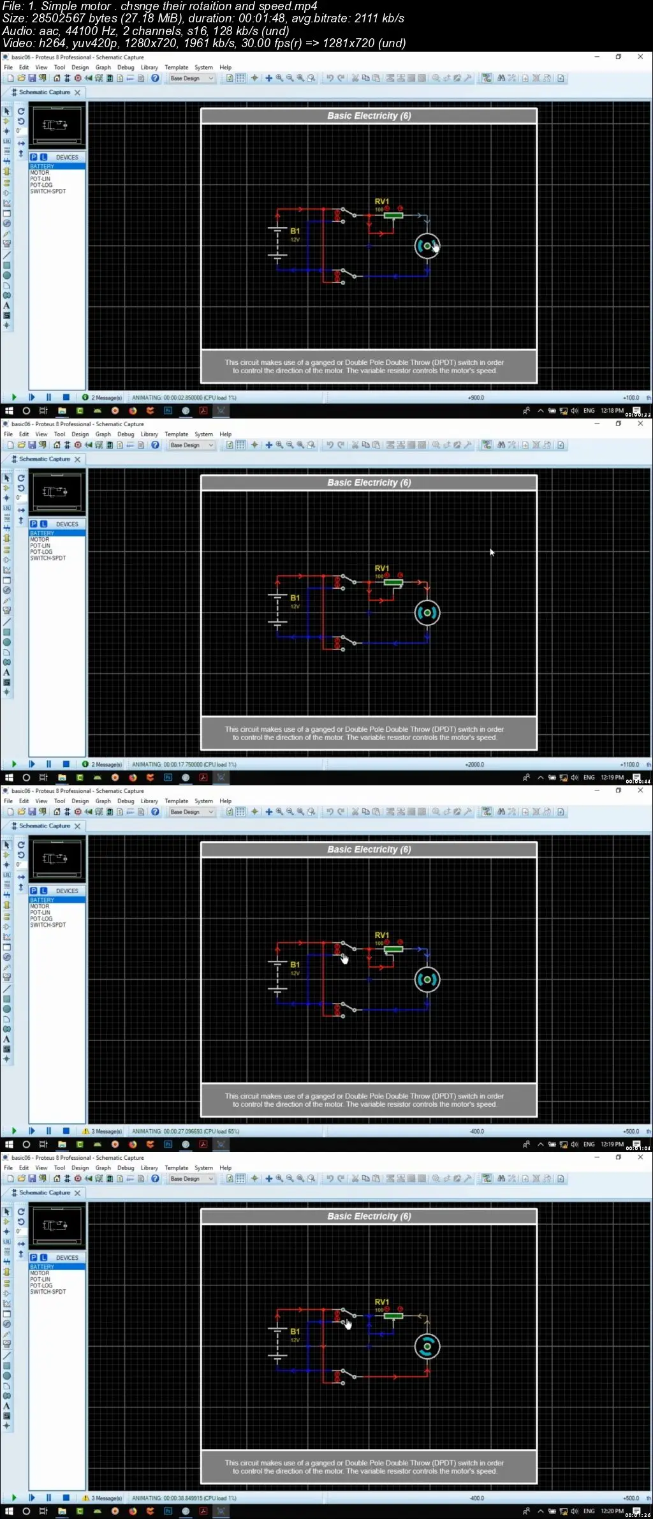Open the Library menu in the second frame
This screenshot has width=653, height=1519.
pos(149,434)
